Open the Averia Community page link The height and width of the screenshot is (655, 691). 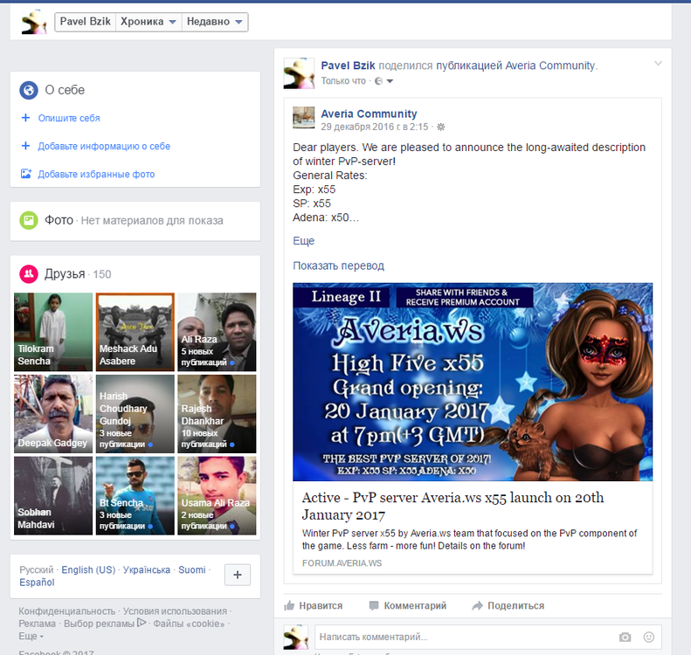coord(369,114)
